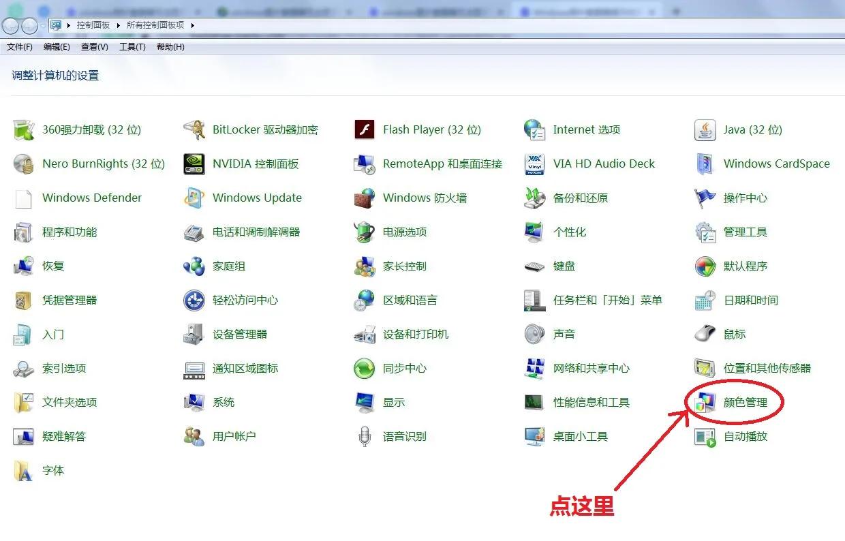Open the 文件夹选项 link
Image resolution: width=845 pixels, height=541 pixels.
(70, 402)
